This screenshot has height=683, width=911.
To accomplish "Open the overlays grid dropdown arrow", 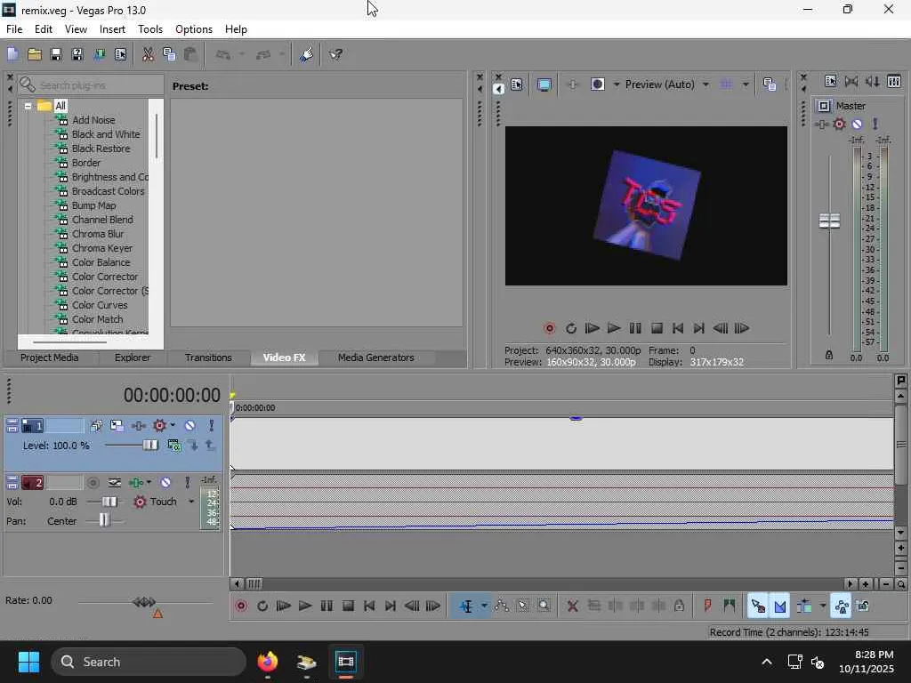I will click(x=746, y=84).
